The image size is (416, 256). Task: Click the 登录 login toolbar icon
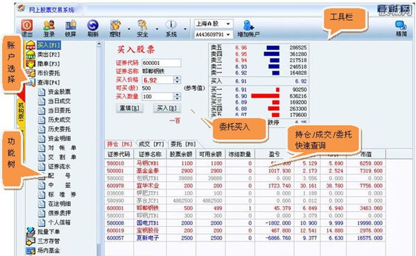pos(49,28)
